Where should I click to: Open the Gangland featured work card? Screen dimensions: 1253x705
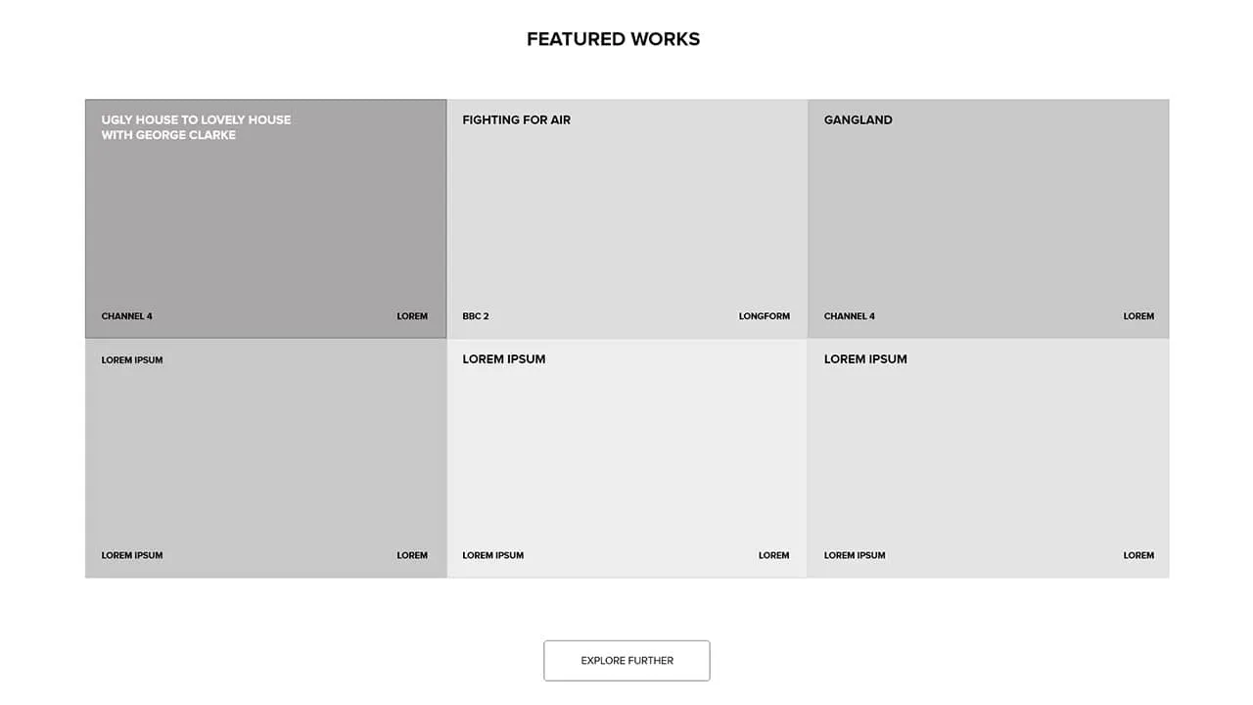(x=988, y=220)
